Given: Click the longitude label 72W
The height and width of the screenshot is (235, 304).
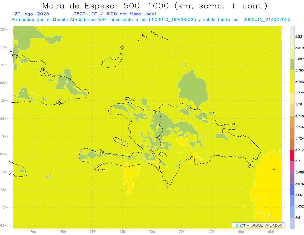Looking at the screenshot, I should point(152,231).
